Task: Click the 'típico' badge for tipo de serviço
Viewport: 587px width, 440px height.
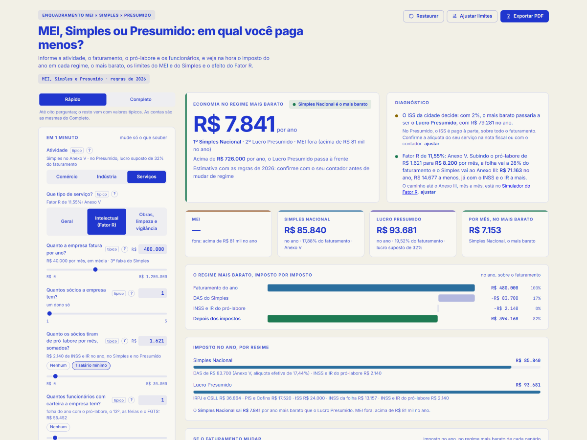Action: pos(102,194)
